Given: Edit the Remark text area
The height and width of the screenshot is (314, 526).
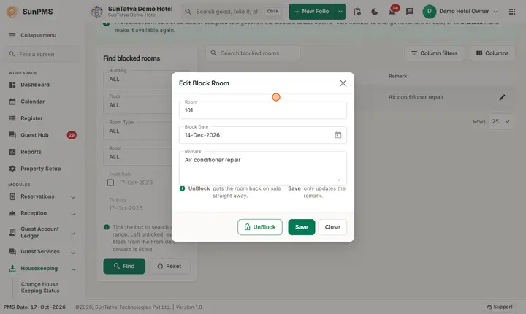Looking at the screenshot, I should (x=263, y=169).
